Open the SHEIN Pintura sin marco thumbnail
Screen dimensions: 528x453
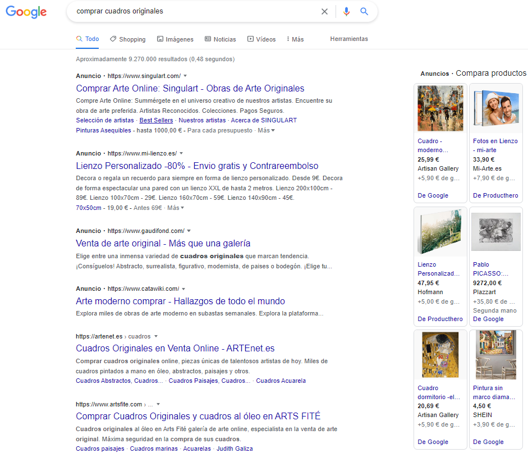click(x=495, y=355)
